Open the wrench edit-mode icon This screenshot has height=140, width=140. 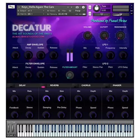tap(11, 7)
